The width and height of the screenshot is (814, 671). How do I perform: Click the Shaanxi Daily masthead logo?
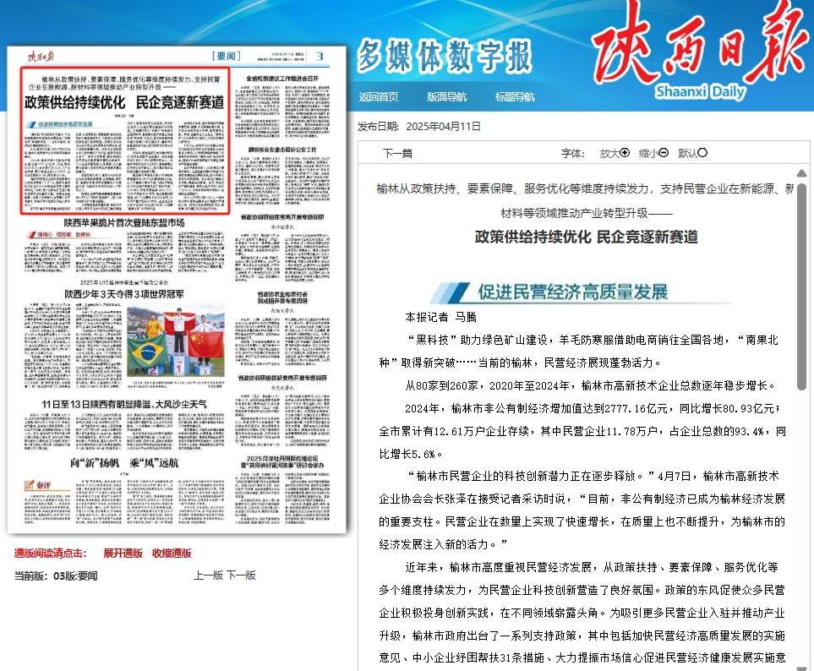pos(701,52)
